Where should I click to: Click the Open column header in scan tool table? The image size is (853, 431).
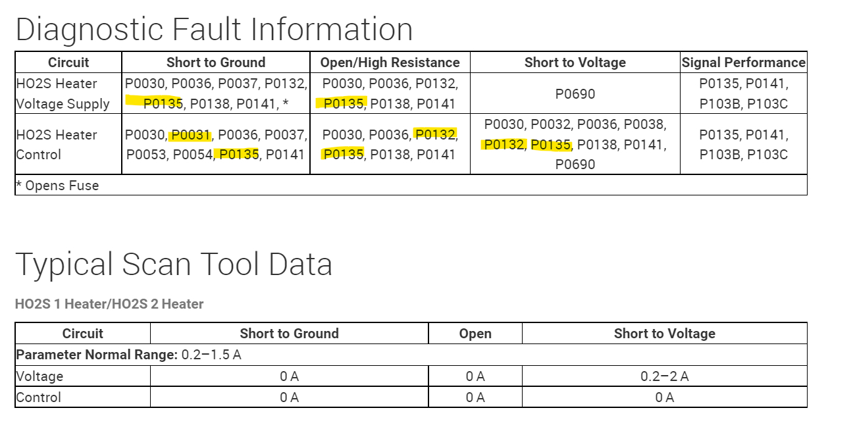click(475, 334)
